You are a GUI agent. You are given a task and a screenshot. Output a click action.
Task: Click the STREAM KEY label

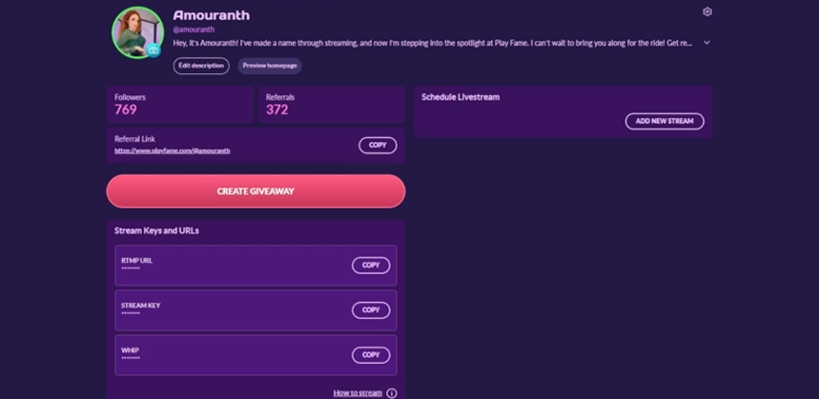(x=141, y=305)
